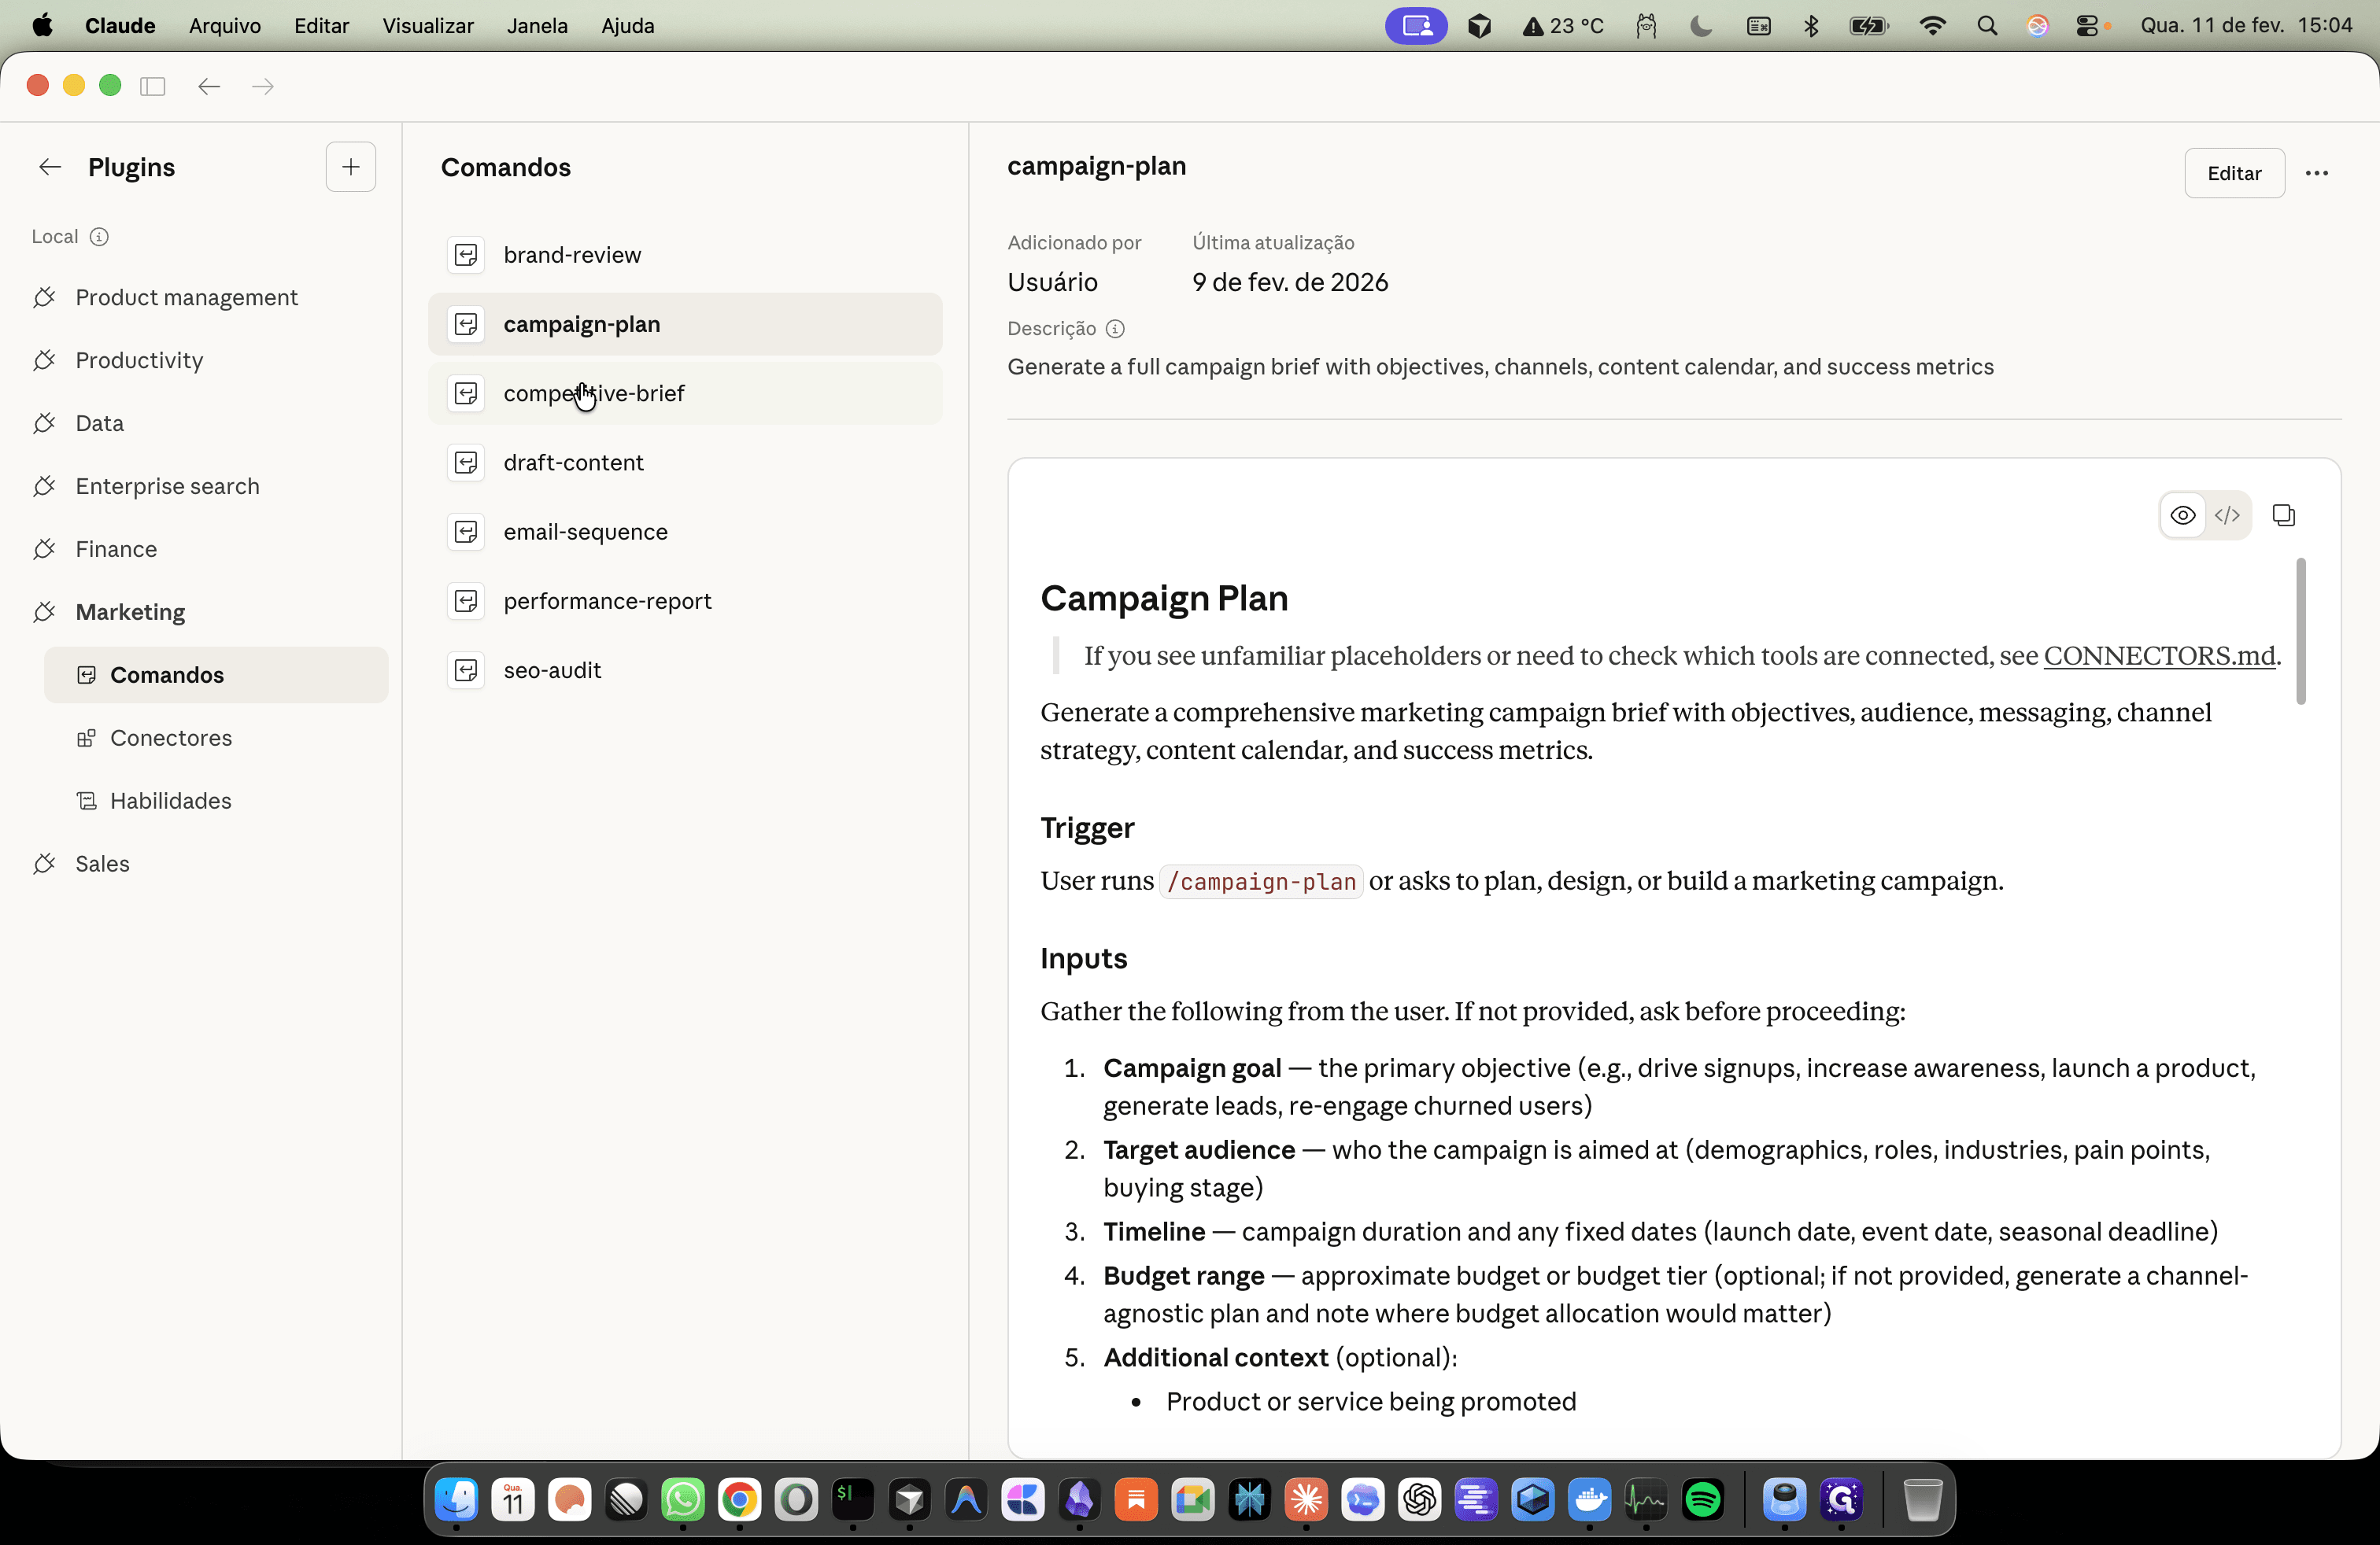Select email-sequence command
Viewport: 2380px width, 1545px height.
click(685, 532)
